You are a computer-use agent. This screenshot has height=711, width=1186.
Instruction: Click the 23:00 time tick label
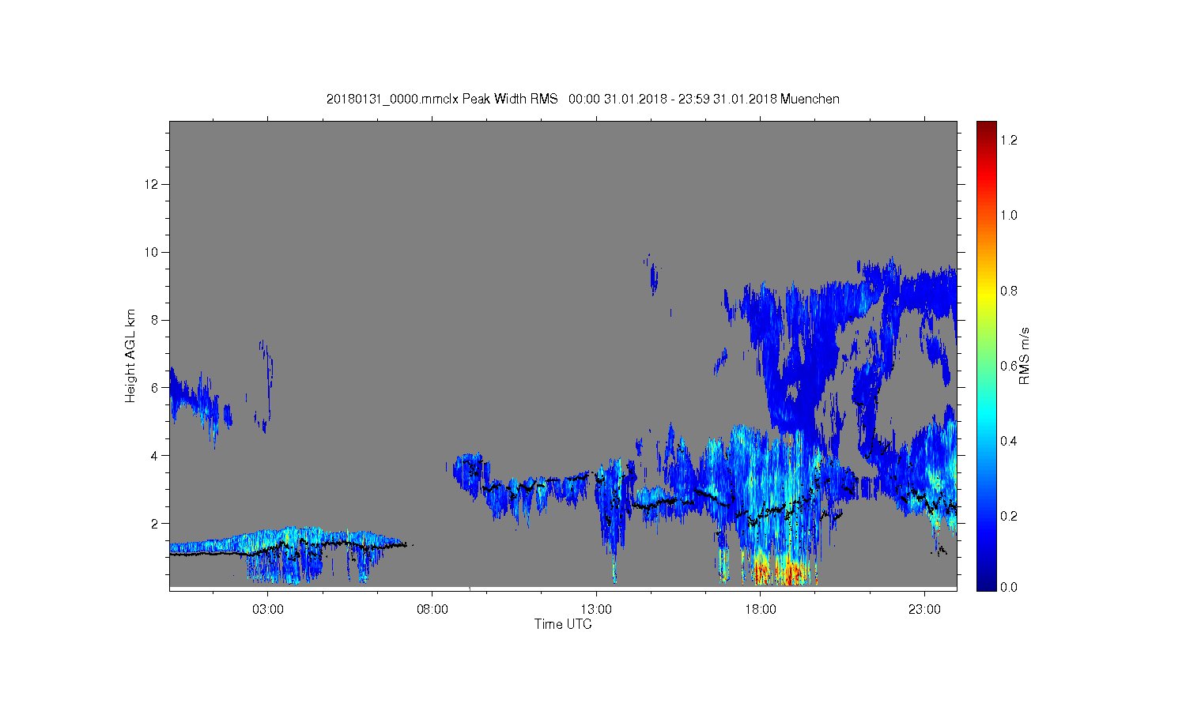(x=924, y=610)
